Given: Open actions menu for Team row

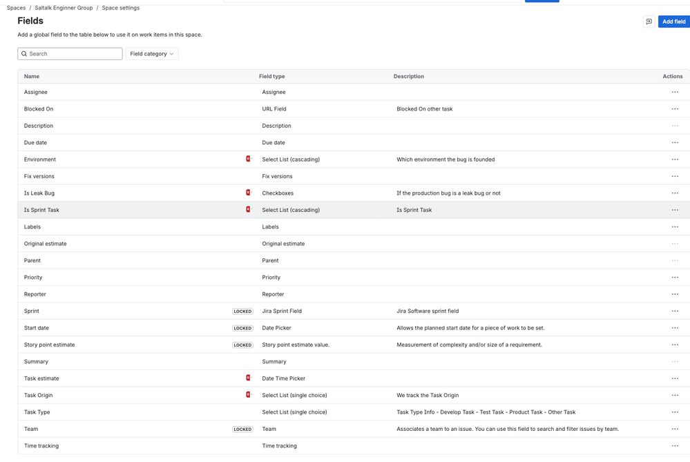Looking at the screenshot, I should 675,429.
